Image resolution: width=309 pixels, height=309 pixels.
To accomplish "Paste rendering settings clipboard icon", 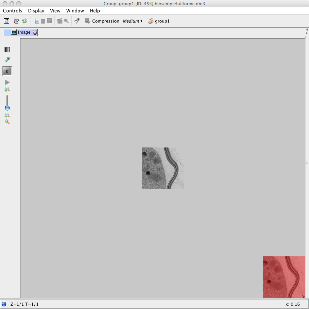I will coord(43,21).
